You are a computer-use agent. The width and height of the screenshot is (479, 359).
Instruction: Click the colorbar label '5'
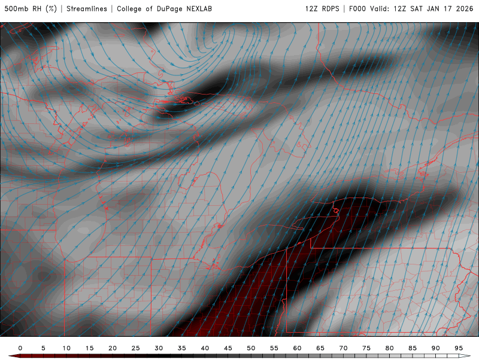tap(43, 348)
